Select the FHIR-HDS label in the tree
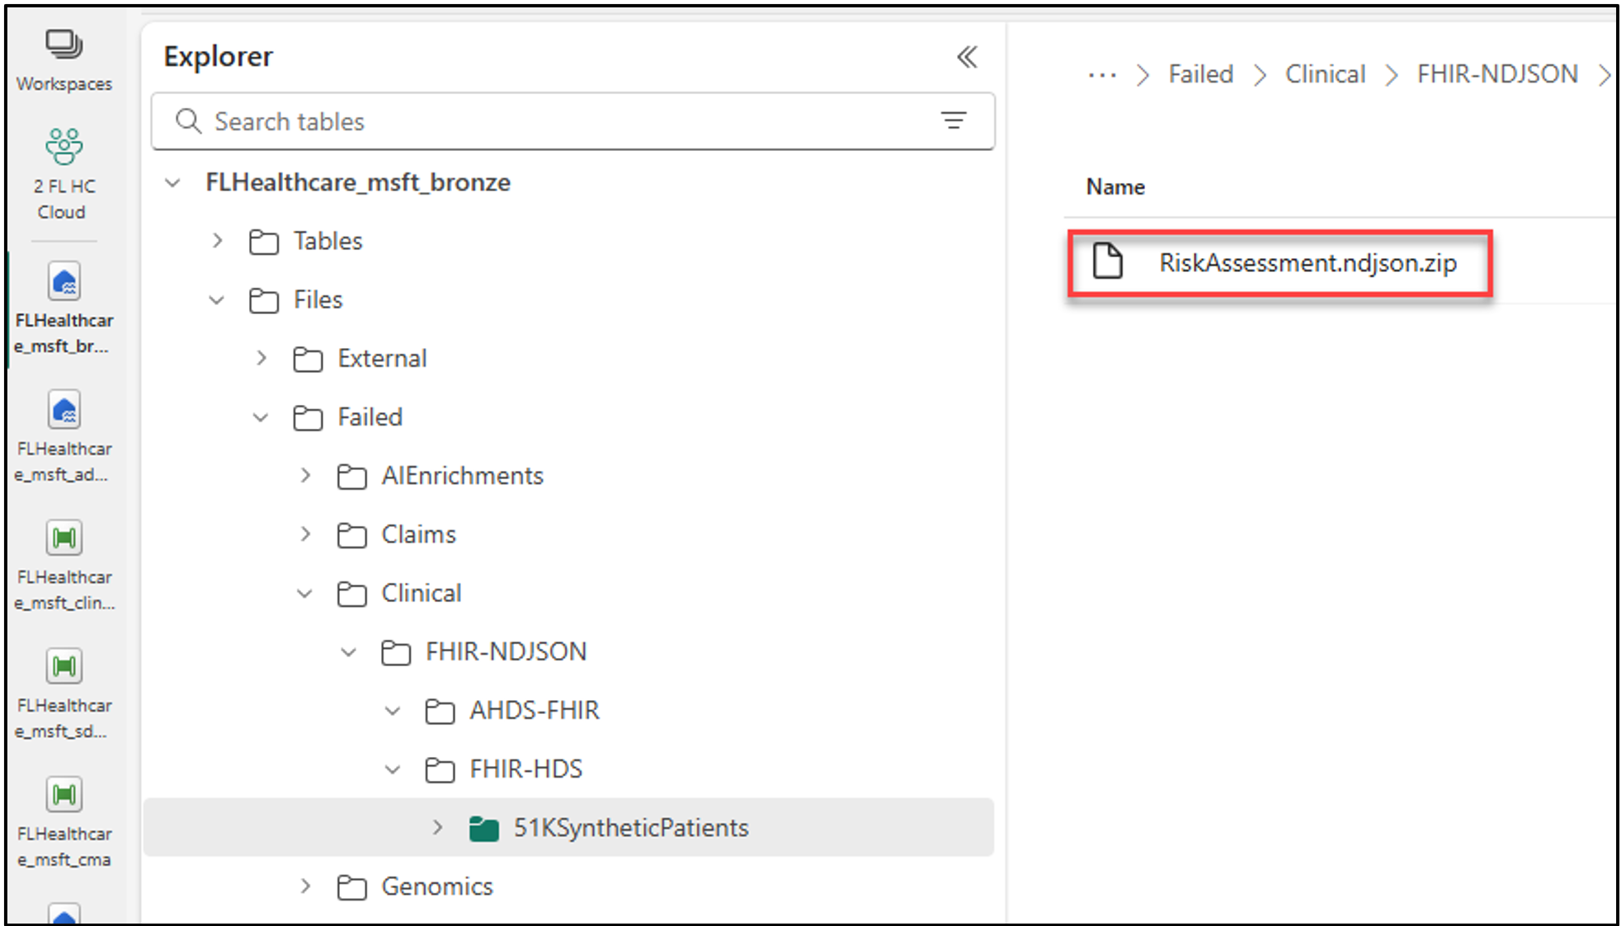 coord(525,769)
